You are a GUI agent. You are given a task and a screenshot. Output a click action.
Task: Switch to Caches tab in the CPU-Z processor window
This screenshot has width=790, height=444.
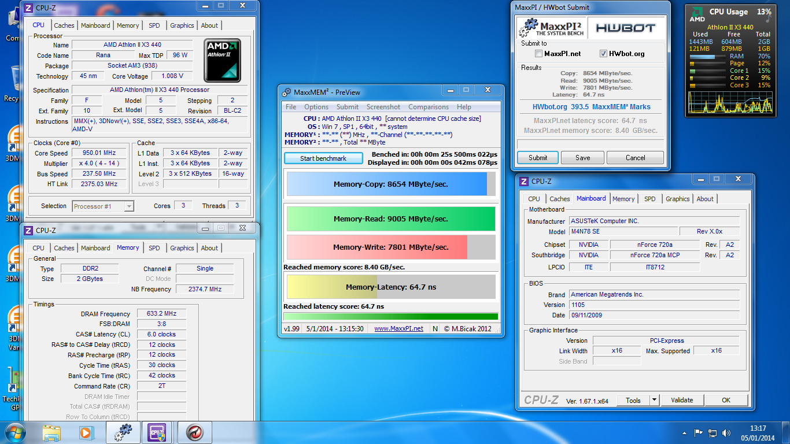pyautogui.click(x=64, y=25)
